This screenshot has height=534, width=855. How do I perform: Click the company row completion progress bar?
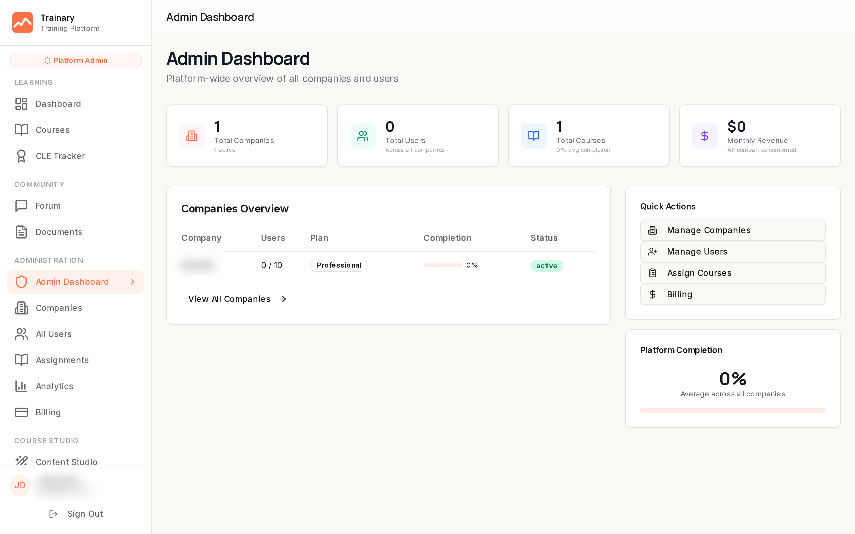443,265
